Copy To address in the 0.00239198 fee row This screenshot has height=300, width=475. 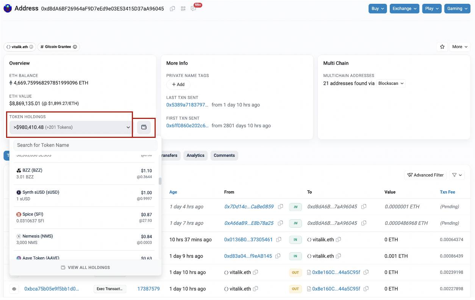366,272
